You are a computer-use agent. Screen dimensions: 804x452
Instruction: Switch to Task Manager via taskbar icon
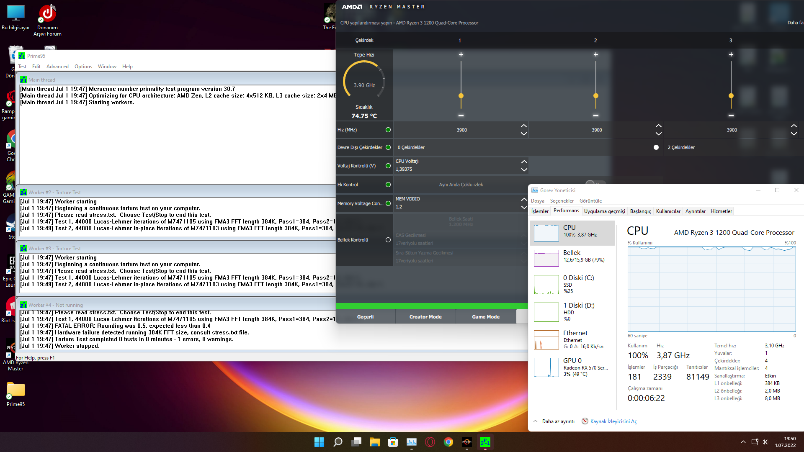tap(412, 442)
